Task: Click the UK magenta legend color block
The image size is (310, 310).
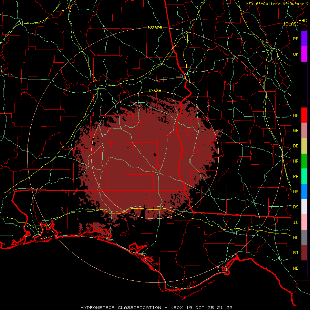Action: [x=304, y=54]
